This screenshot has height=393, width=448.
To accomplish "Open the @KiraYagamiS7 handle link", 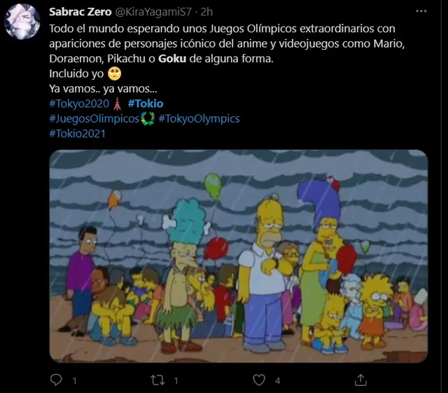I will tap(153, 12).
